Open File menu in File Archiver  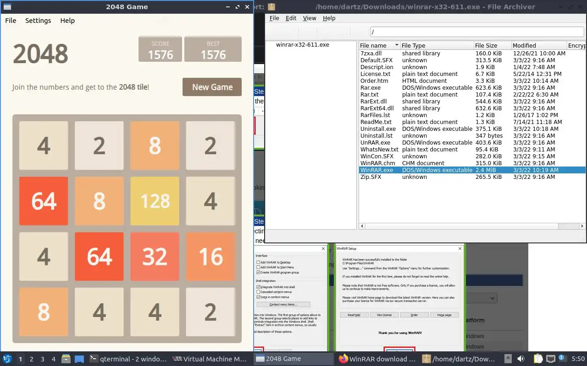(274, 18)
